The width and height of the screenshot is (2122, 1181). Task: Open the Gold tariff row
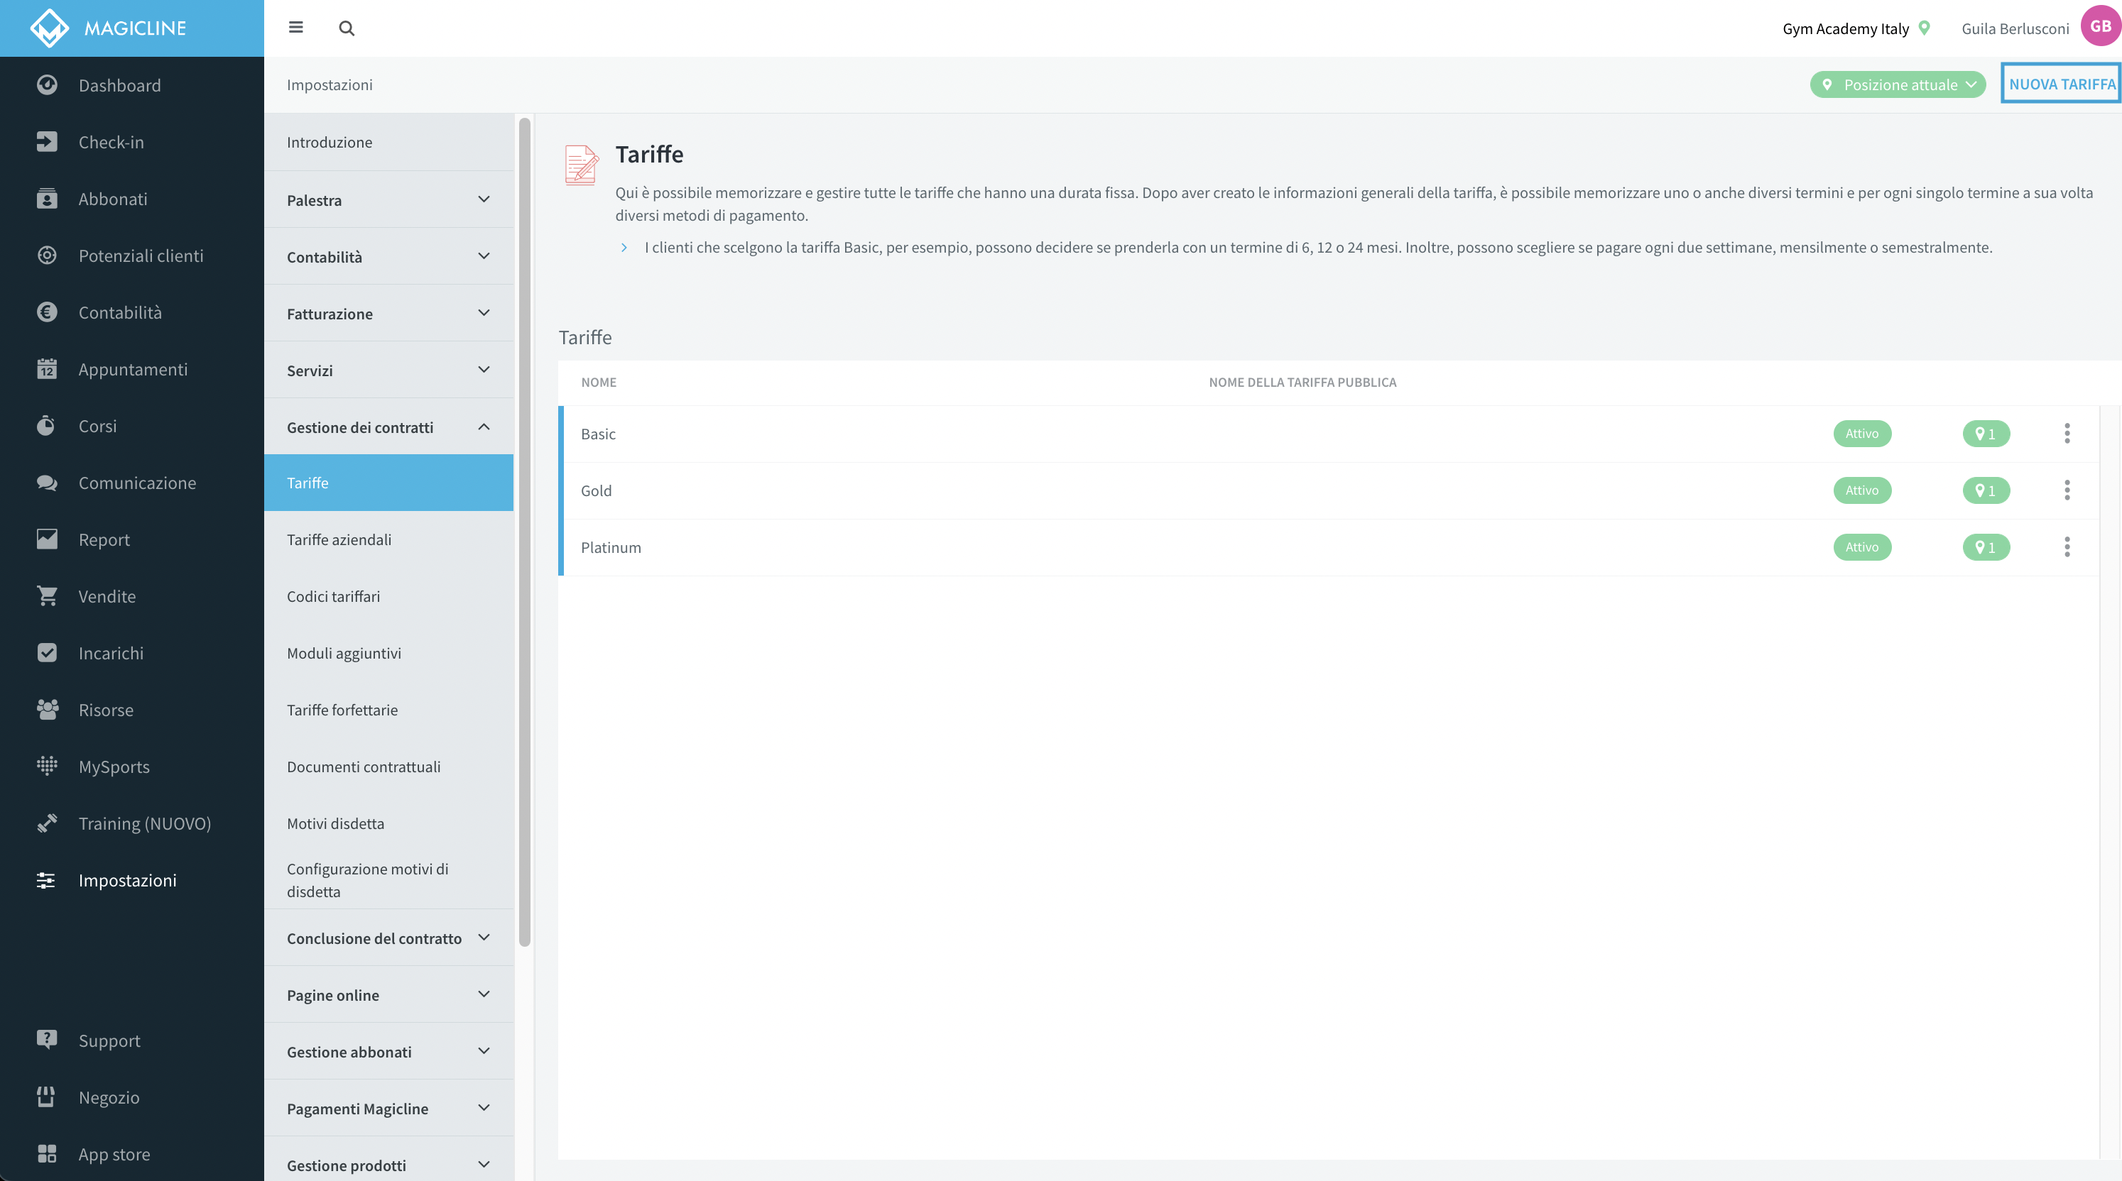coord(1328,490)
